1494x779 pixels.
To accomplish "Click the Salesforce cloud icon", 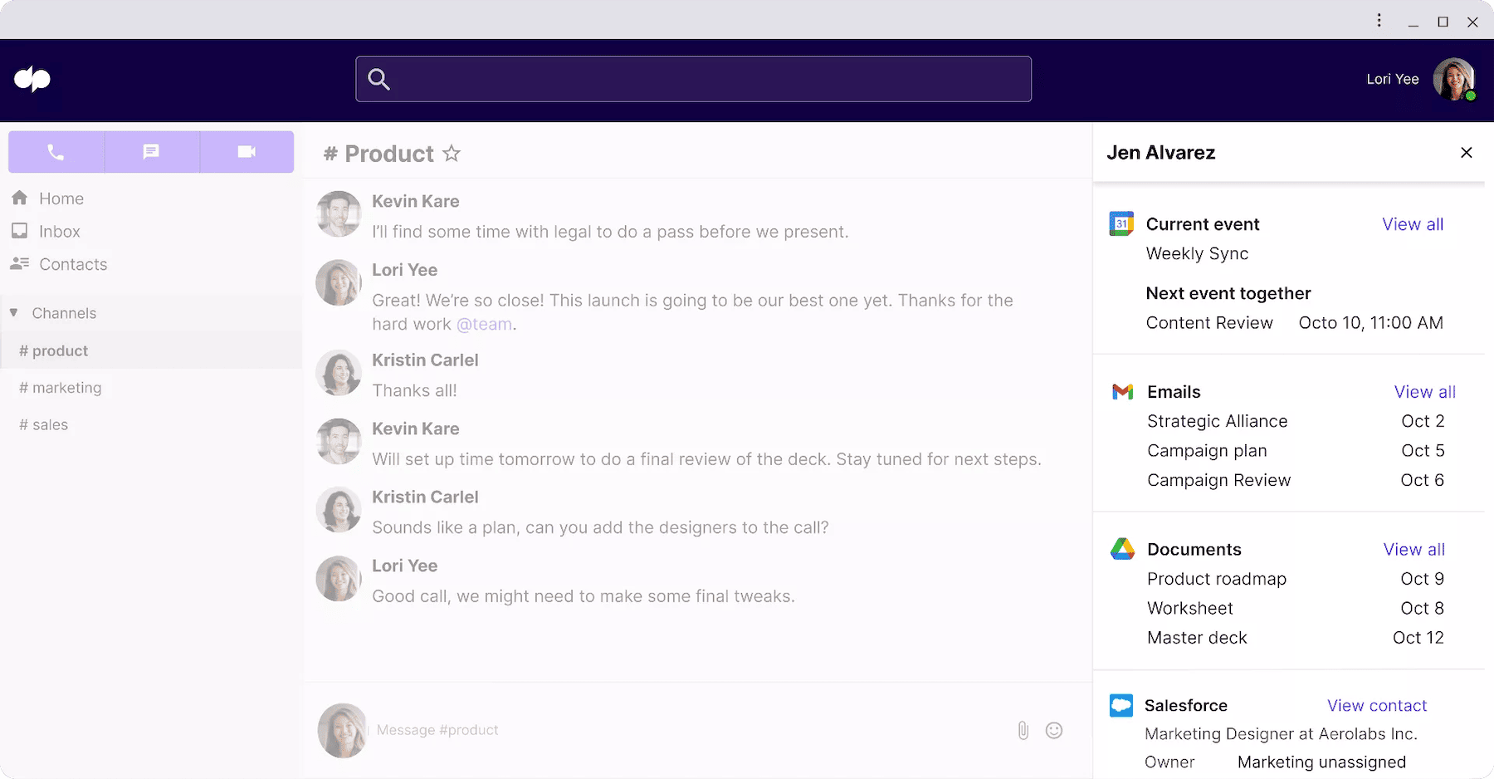I will tap(1120, 705).
